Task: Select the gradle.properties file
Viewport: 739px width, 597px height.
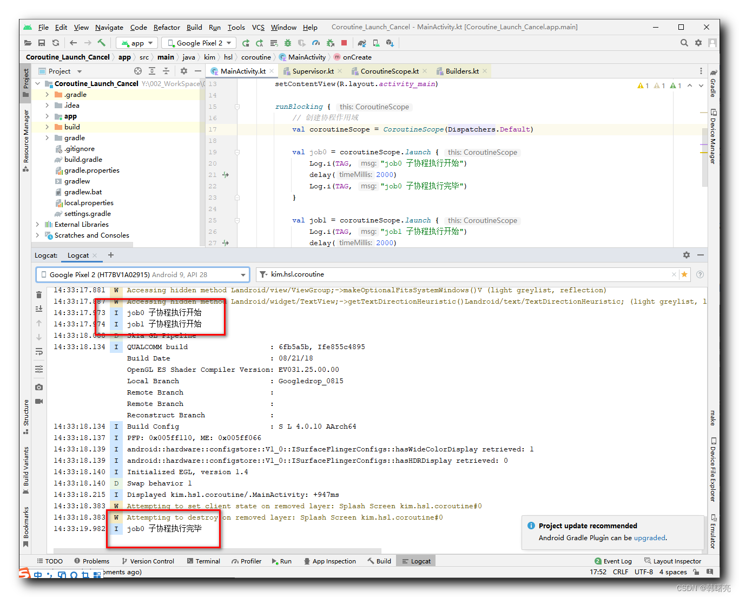Action: (92, 170)
